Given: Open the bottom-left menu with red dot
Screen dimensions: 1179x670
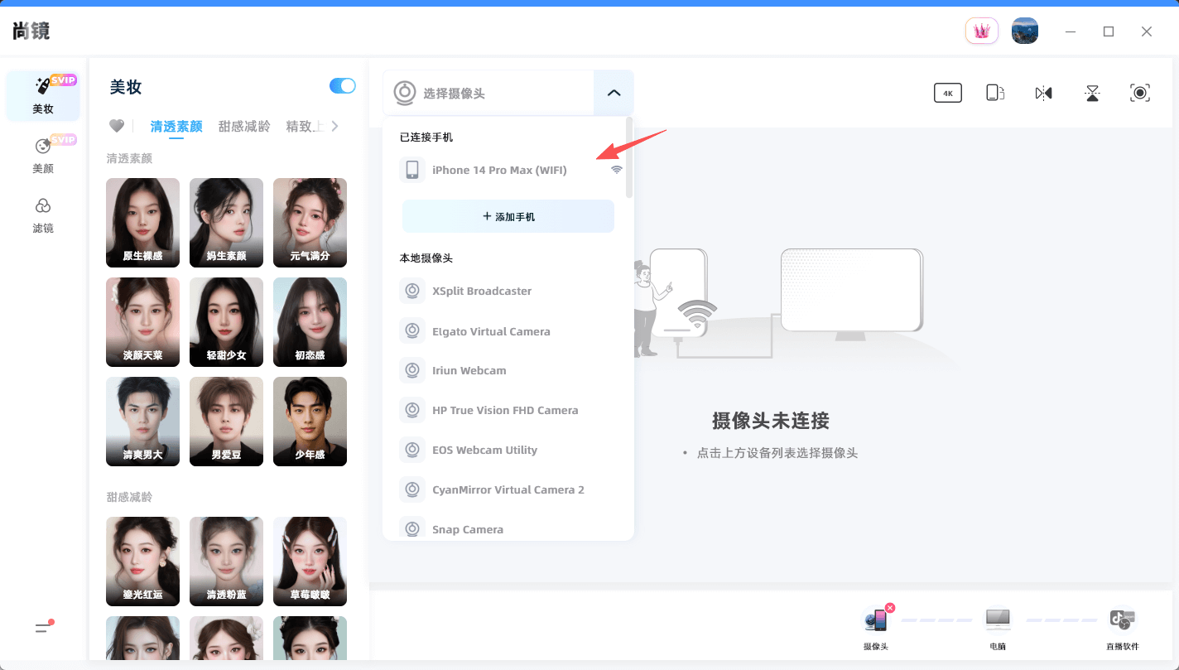Looking at the screenshot, I should click(x=44, y=627).
